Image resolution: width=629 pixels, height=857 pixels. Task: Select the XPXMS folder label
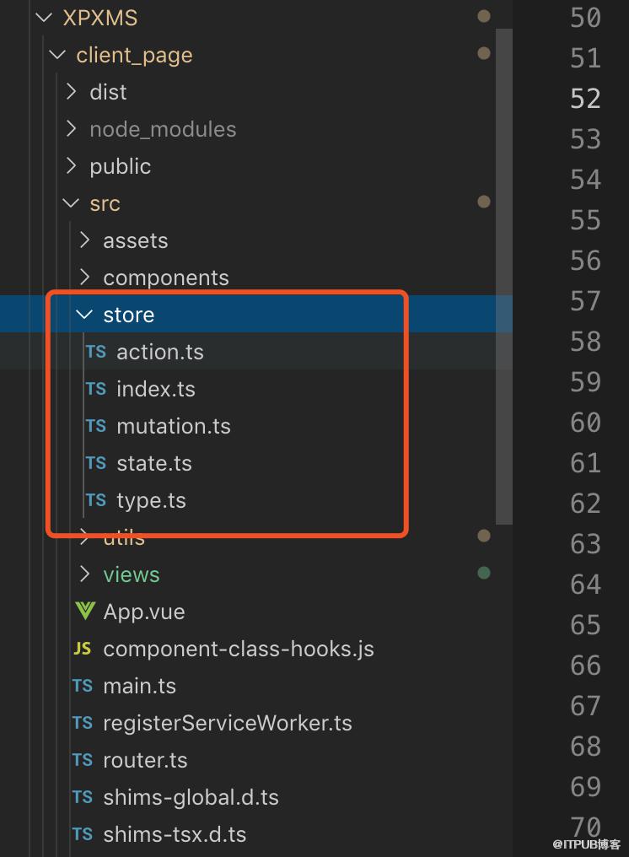[x=100, y=18]
